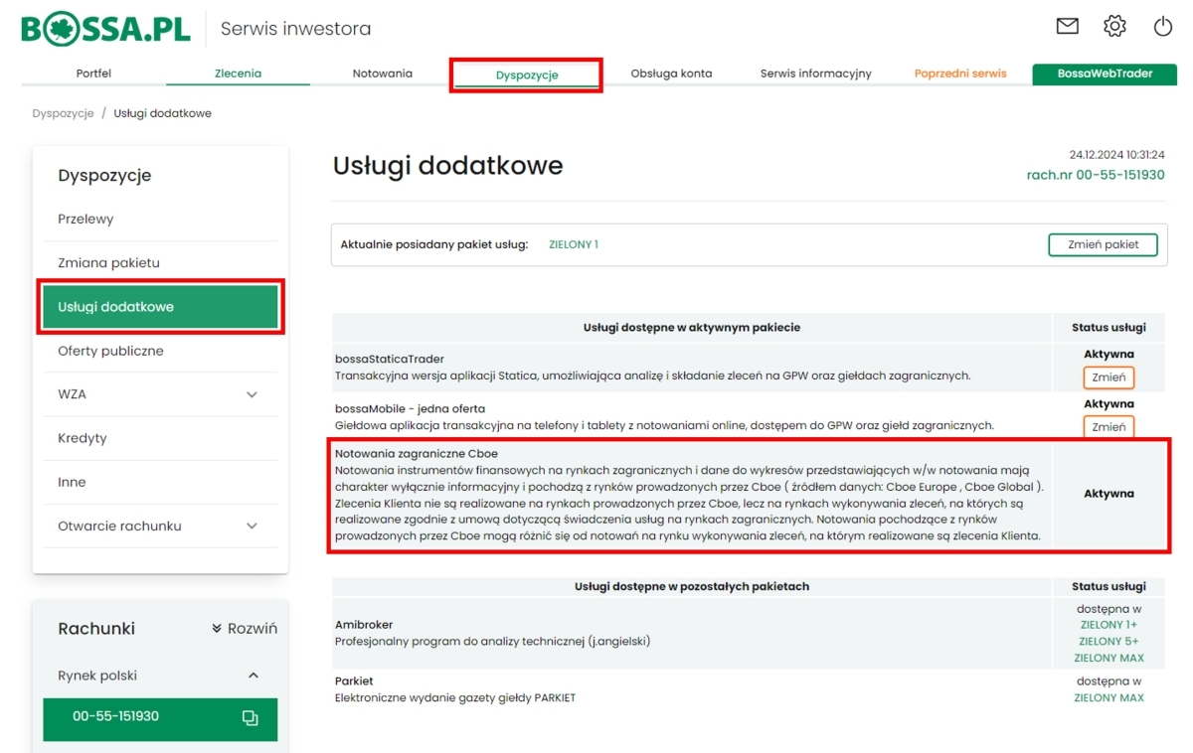Click the BOSSA.PL logo
Viewport: 1193px width, 753px height.
pos(105,29)
